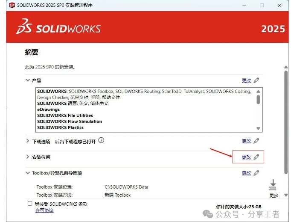Select SOLIDWORKS Plastics entry
The height and width of the screenshot is (222, 291).
pyautogui.click(x=60, y=127)
